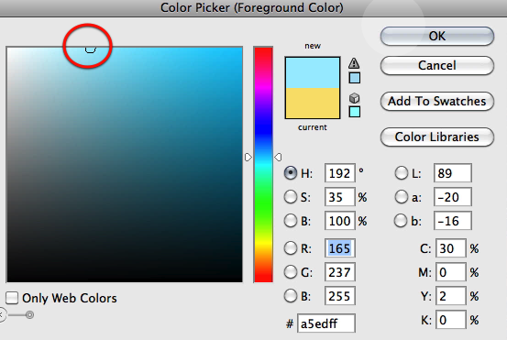Select the L lightness radio button
Screen dimensions: 507x340
point(401,173)
